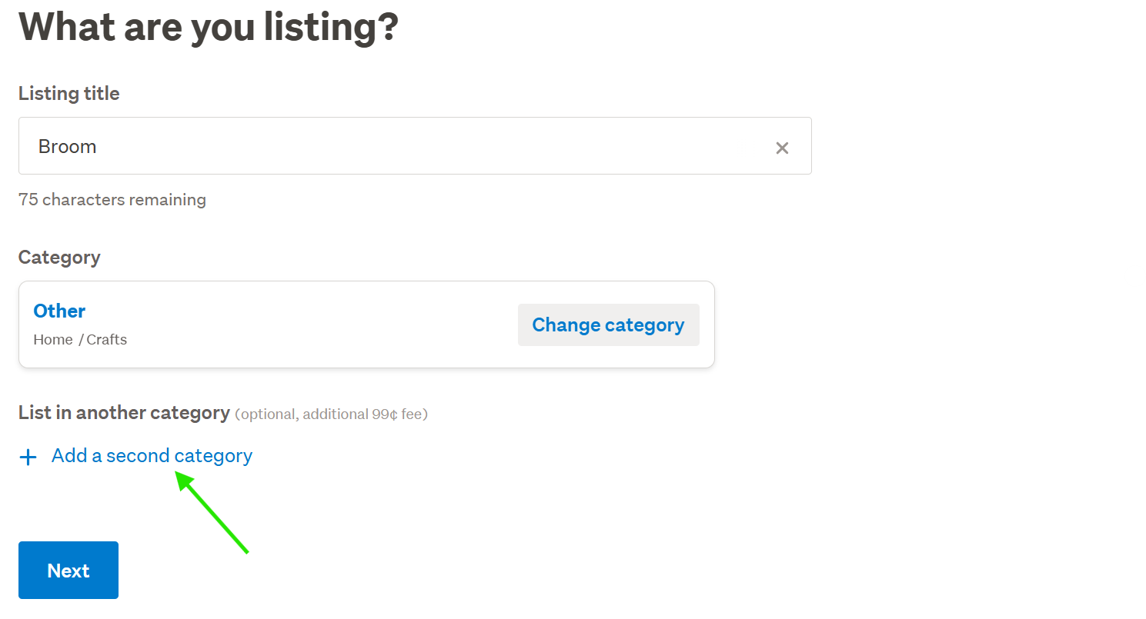Viewport: 1146px width, 619px height.
Task: Click the Listing title label
Action: click(69, 94)
